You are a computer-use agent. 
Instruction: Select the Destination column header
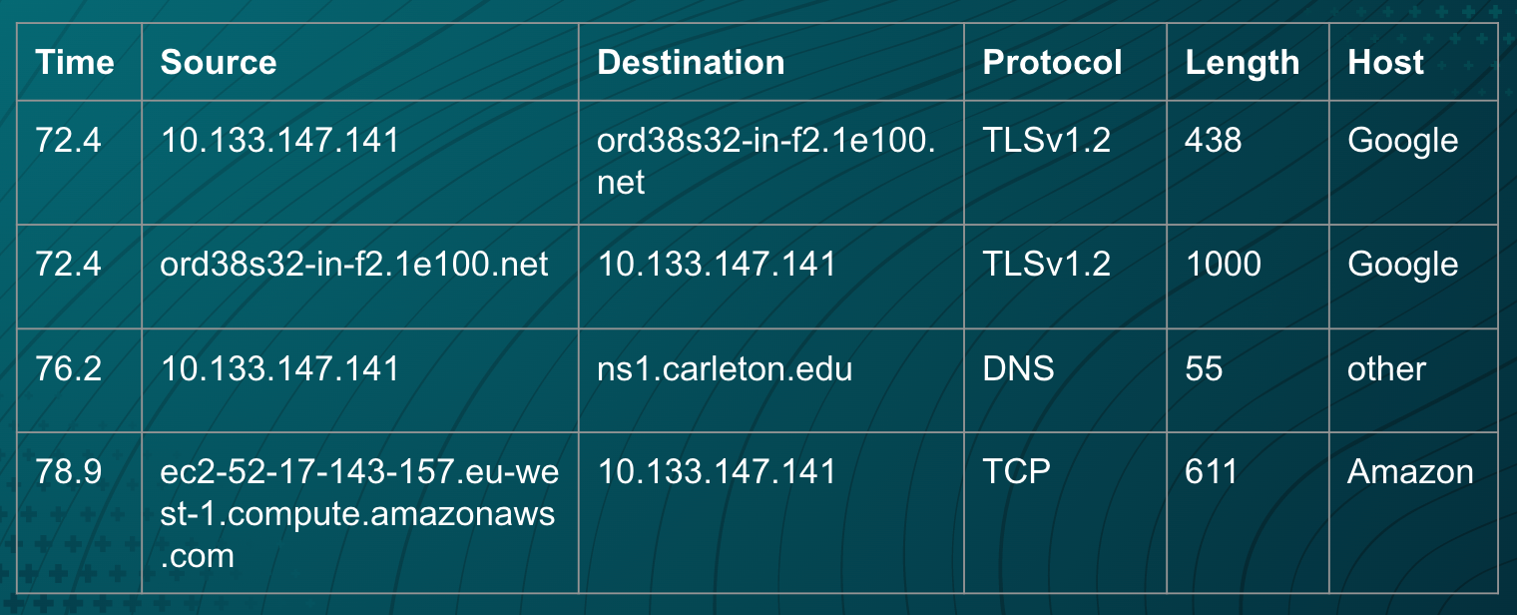[x=691, y=63]
